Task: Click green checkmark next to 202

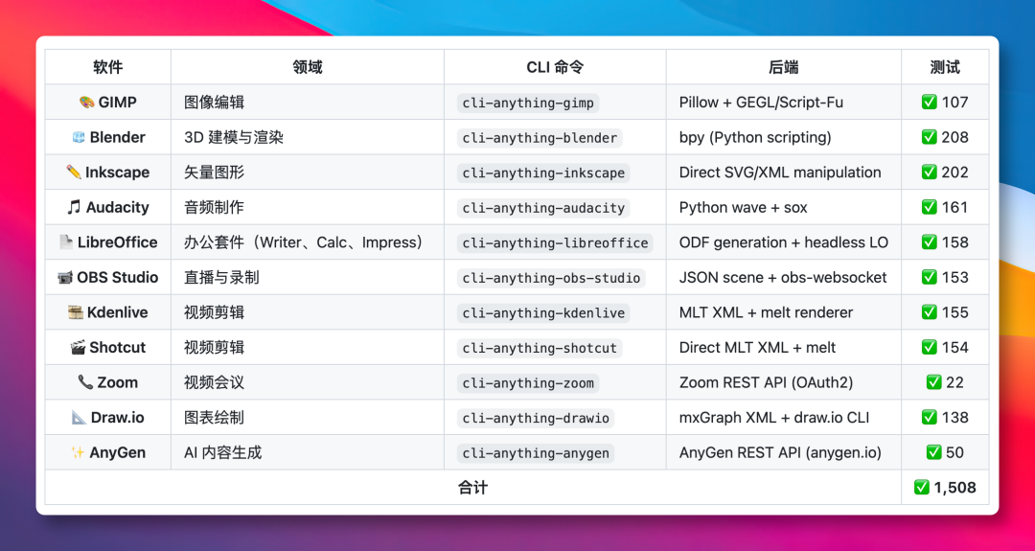Action: [930, 172]
